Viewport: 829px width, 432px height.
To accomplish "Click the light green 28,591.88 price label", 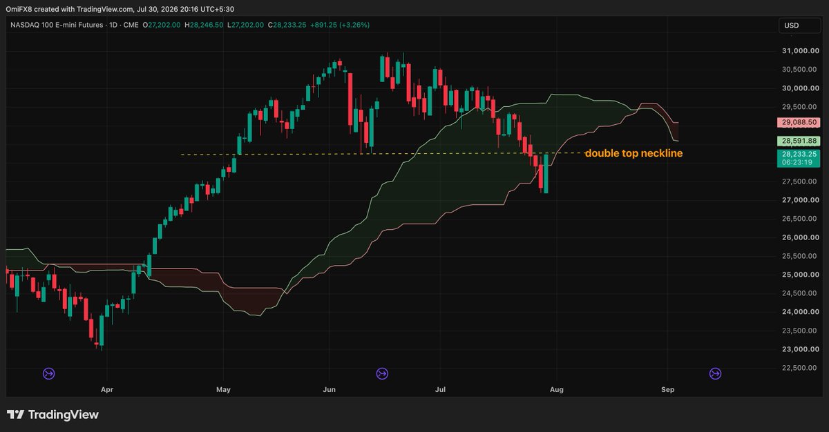I will (x=798, y=141).
